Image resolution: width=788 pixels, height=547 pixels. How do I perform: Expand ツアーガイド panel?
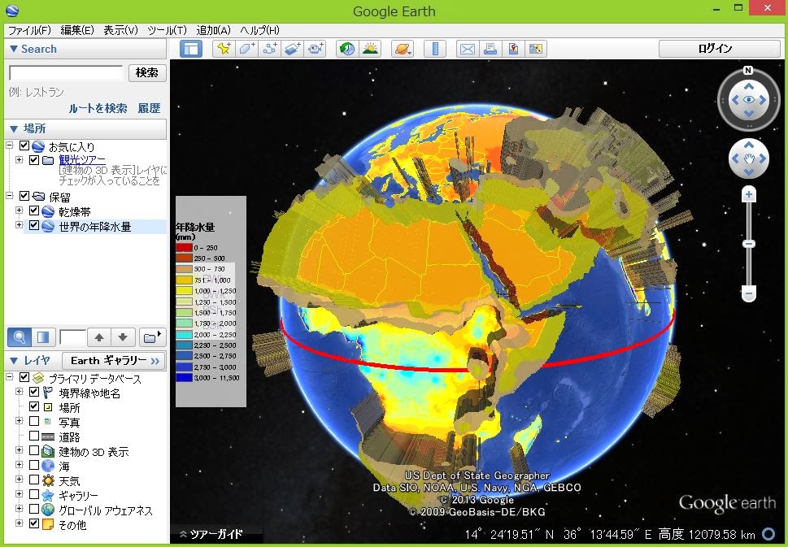(211, 534)
